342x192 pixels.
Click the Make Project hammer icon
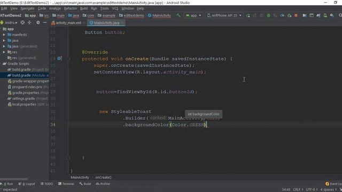pyautogui.click(x=178, y=15)
